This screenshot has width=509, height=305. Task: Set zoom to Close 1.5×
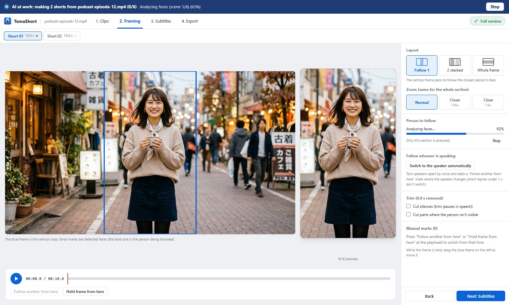pos(488,102)
